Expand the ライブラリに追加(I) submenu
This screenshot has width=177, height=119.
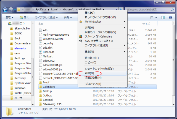124,45
